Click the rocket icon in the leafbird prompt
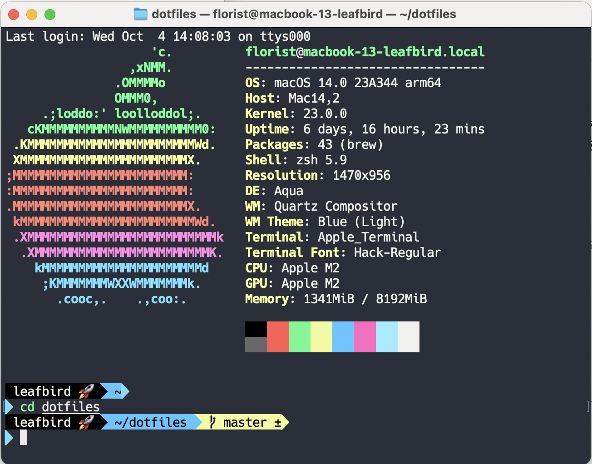 point(87,391)
